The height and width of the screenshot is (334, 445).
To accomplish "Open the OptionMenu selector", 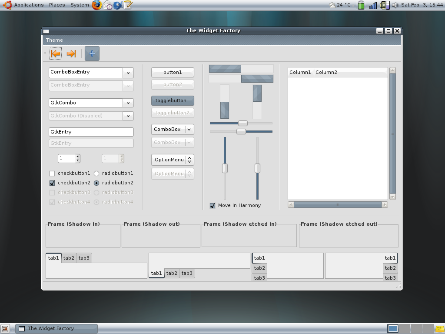I will pyautogui.click(x=173, y=160).
